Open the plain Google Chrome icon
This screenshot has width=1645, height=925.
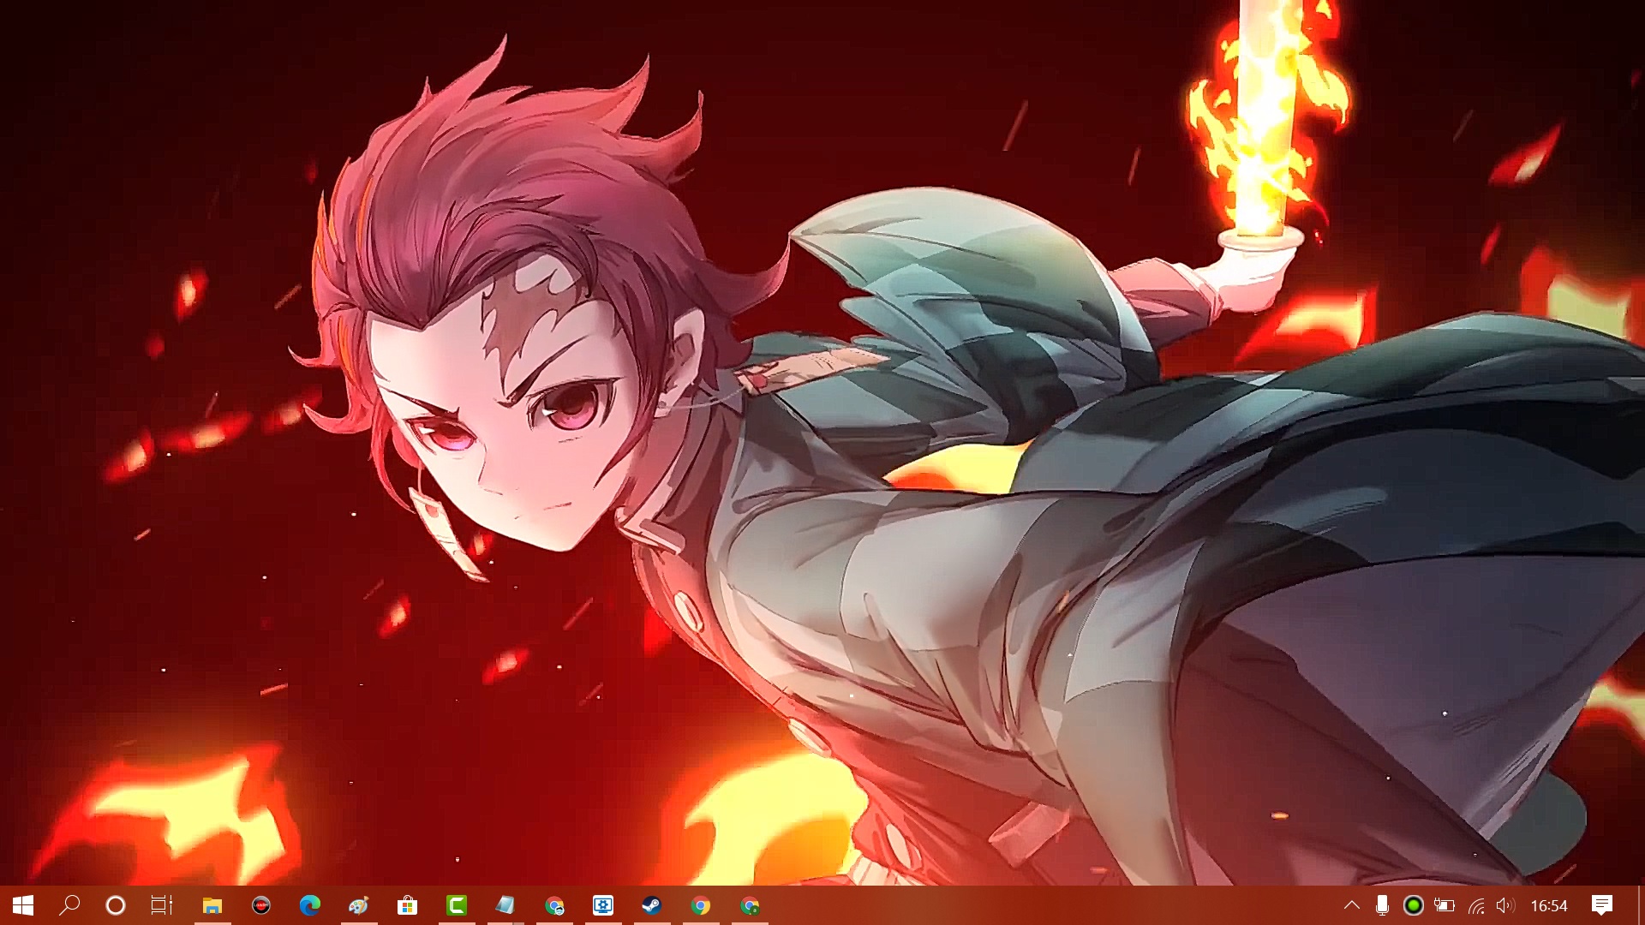pyautogui.click(x=701, y=905)
